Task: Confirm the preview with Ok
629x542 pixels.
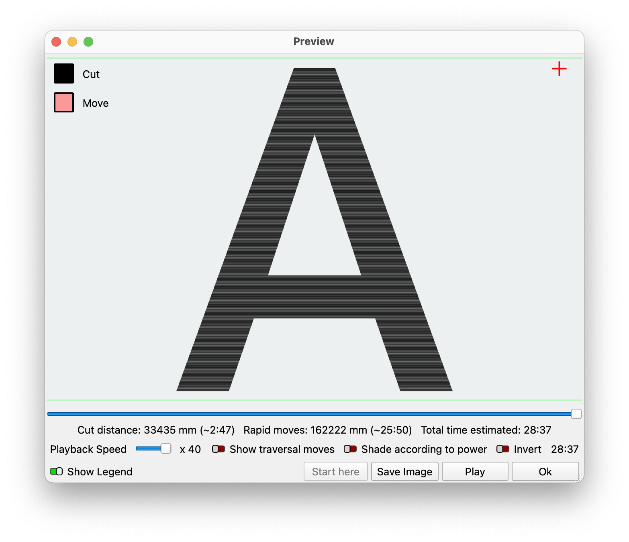Action: [545, 471]
